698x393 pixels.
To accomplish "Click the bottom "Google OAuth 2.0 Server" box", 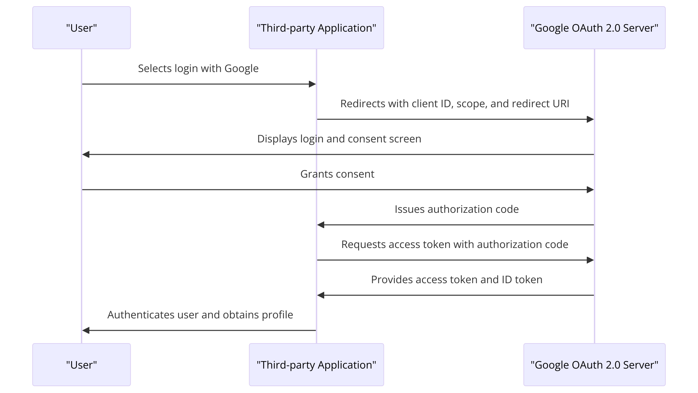I will click(594, 365).
